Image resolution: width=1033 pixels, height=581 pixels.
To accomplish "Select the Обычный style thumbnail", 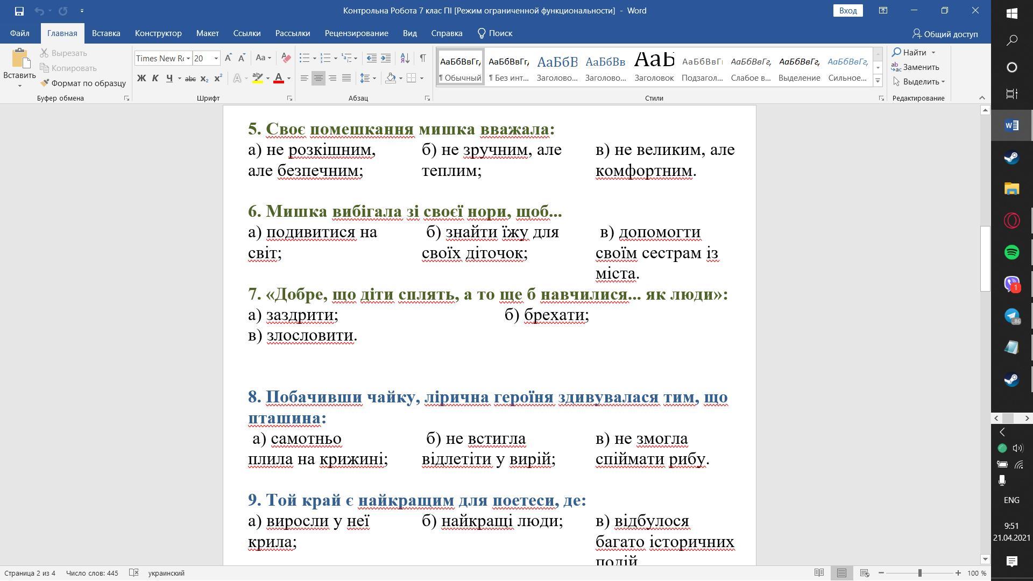I will [461, 67].
